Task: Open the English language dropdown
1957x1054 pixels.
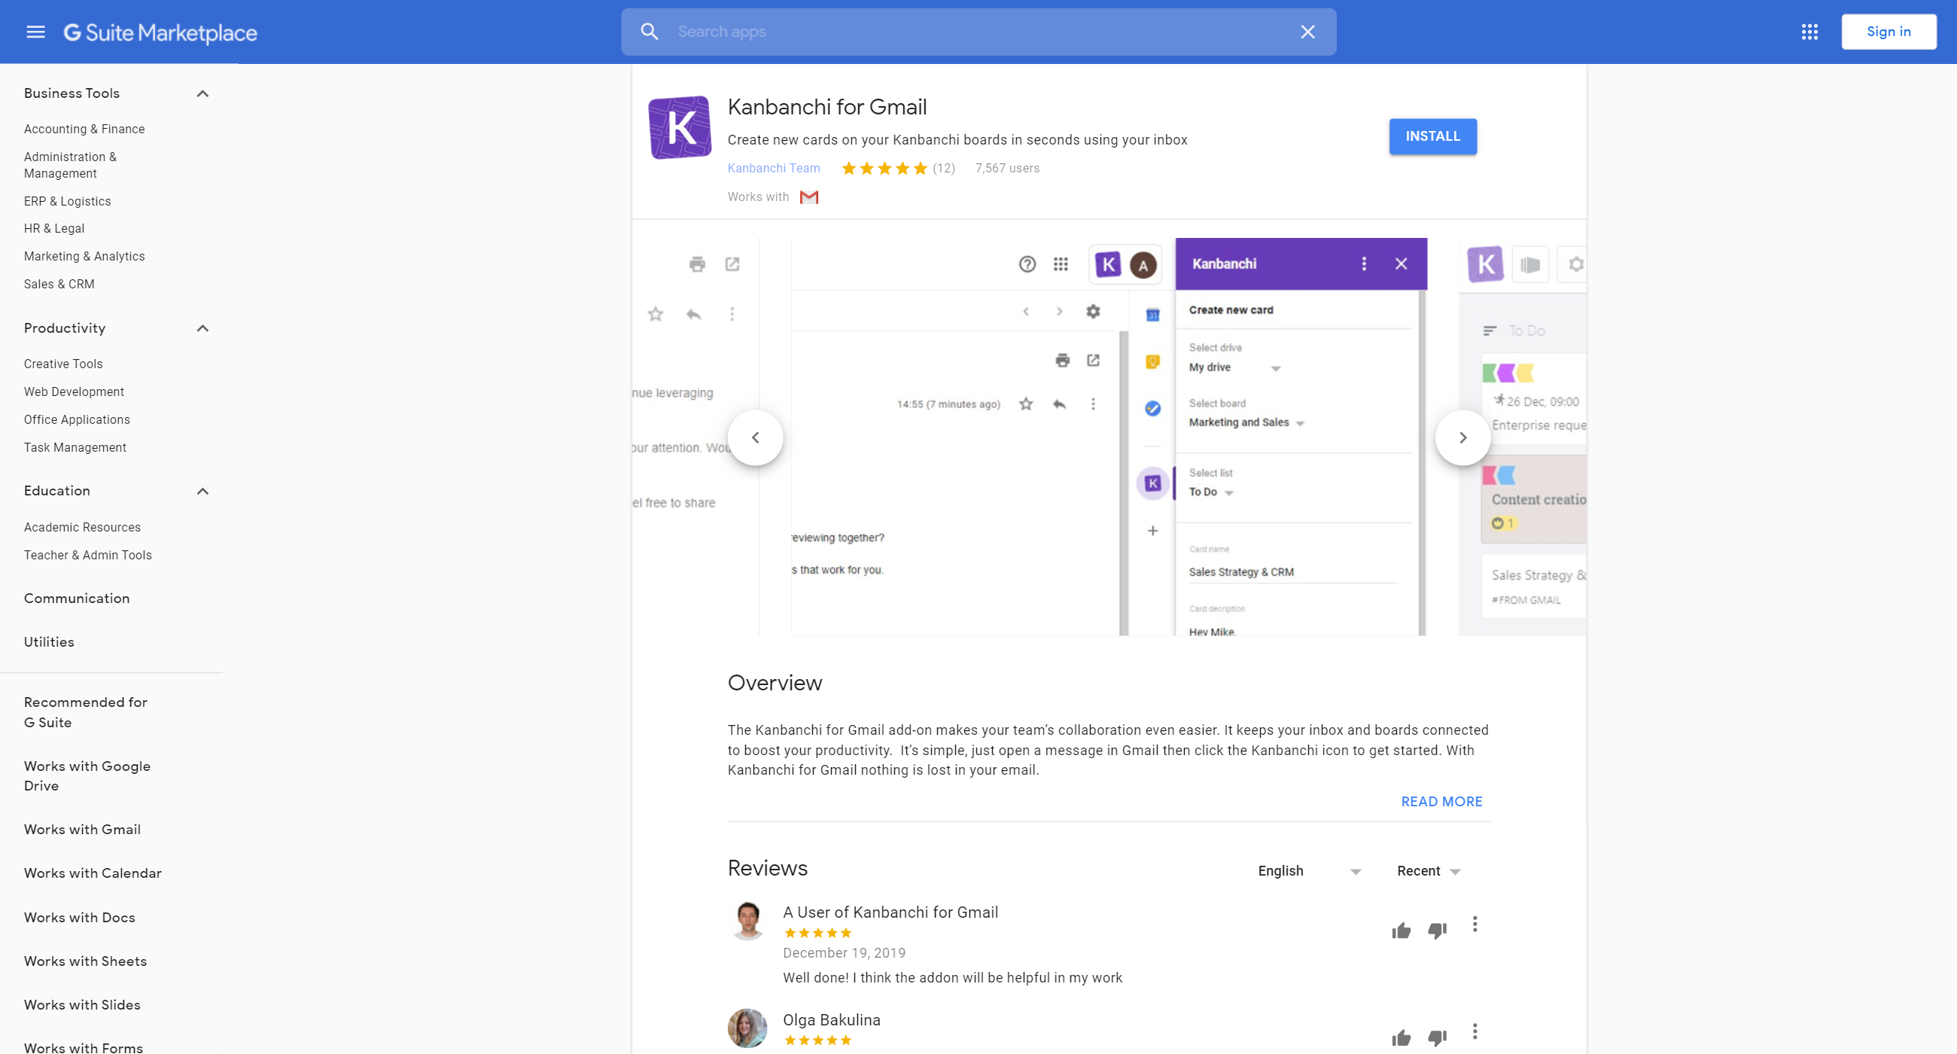Action: 1309,871
